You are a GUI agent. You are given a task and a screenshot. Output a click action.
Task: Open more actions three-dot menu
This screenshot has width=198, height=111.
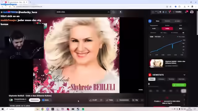pos(142,100)
